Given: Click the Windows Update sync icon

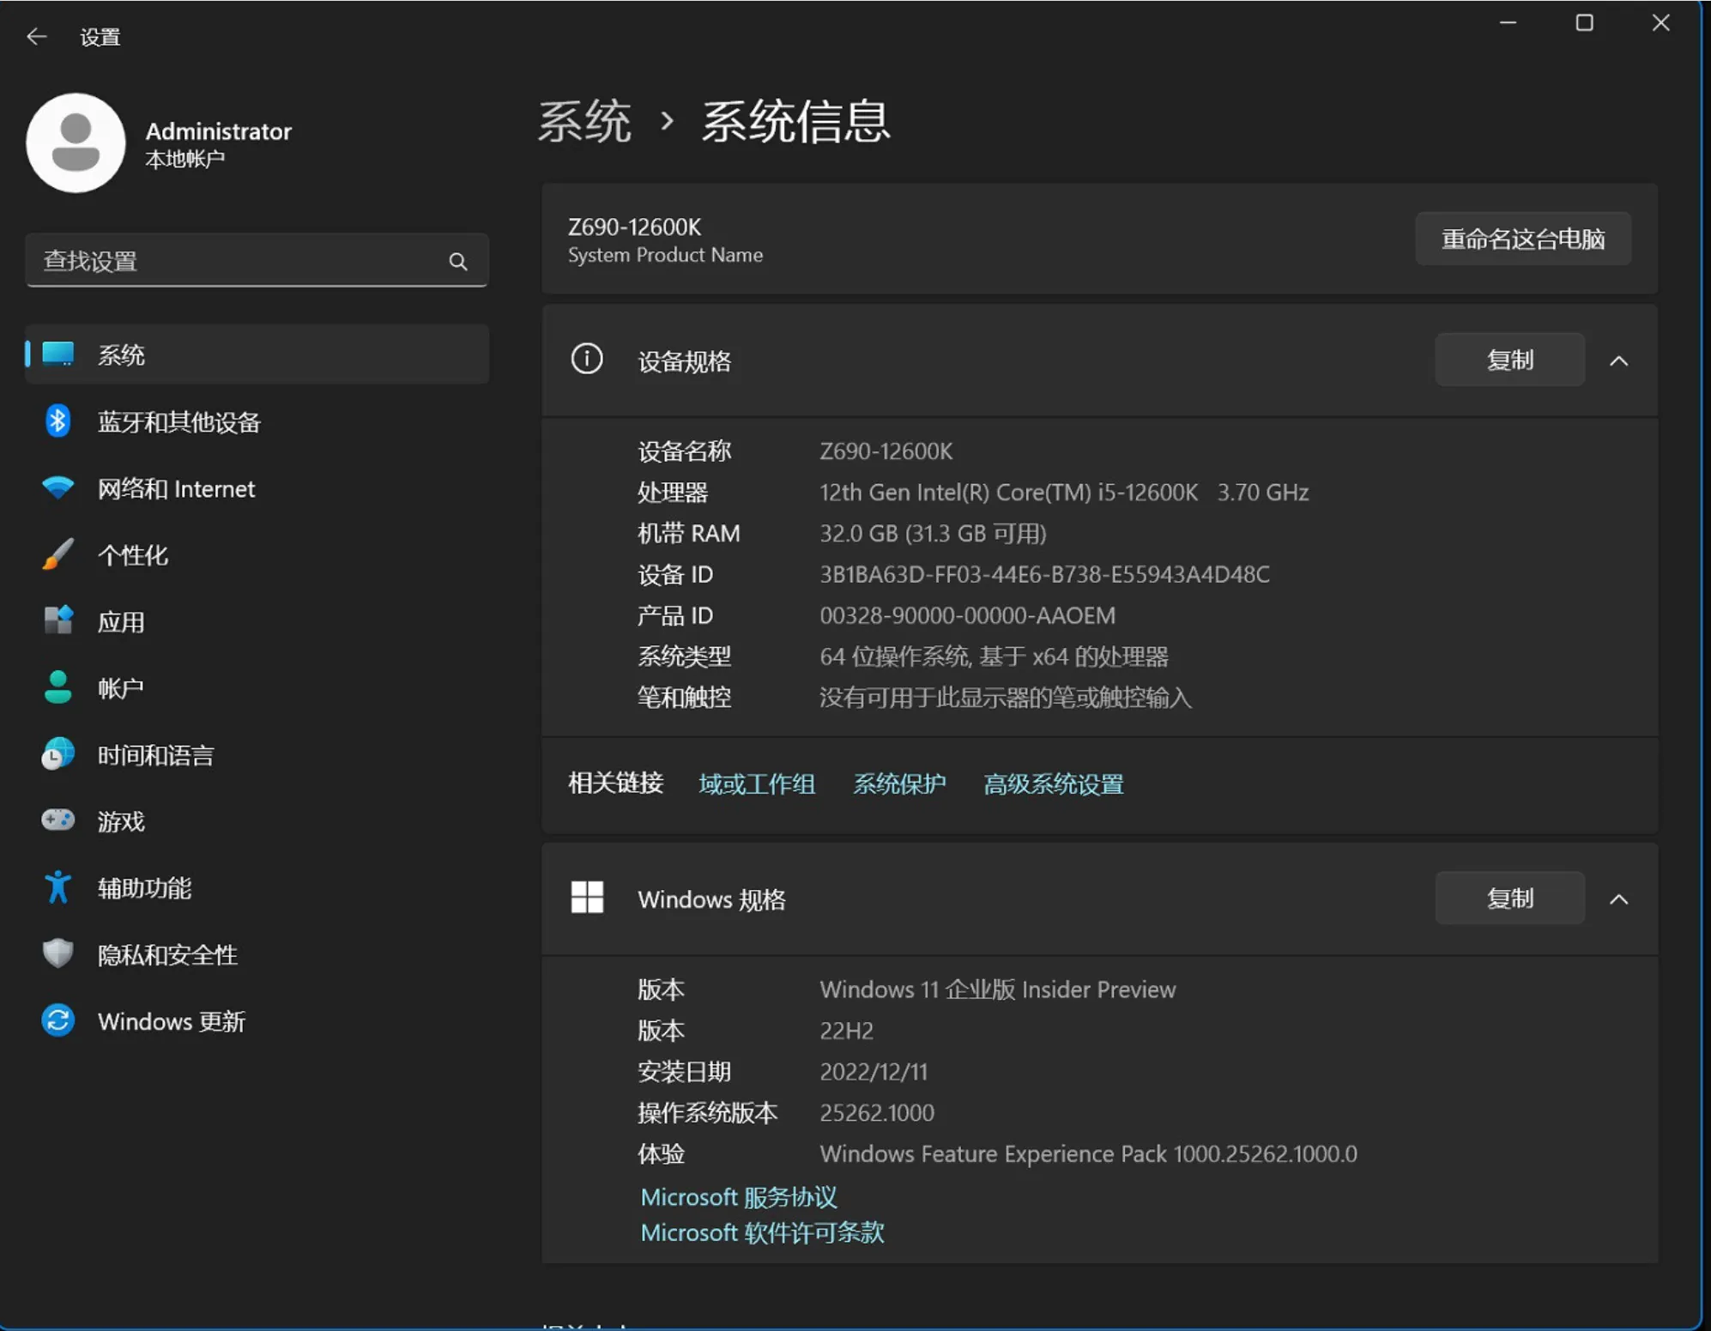Looking at the screenshot, I should coord(58,1020).
